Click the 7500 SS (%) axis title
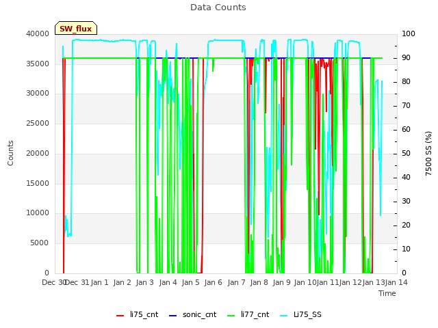The height and width of the screenshot is (328, 438). pos(428,153)
